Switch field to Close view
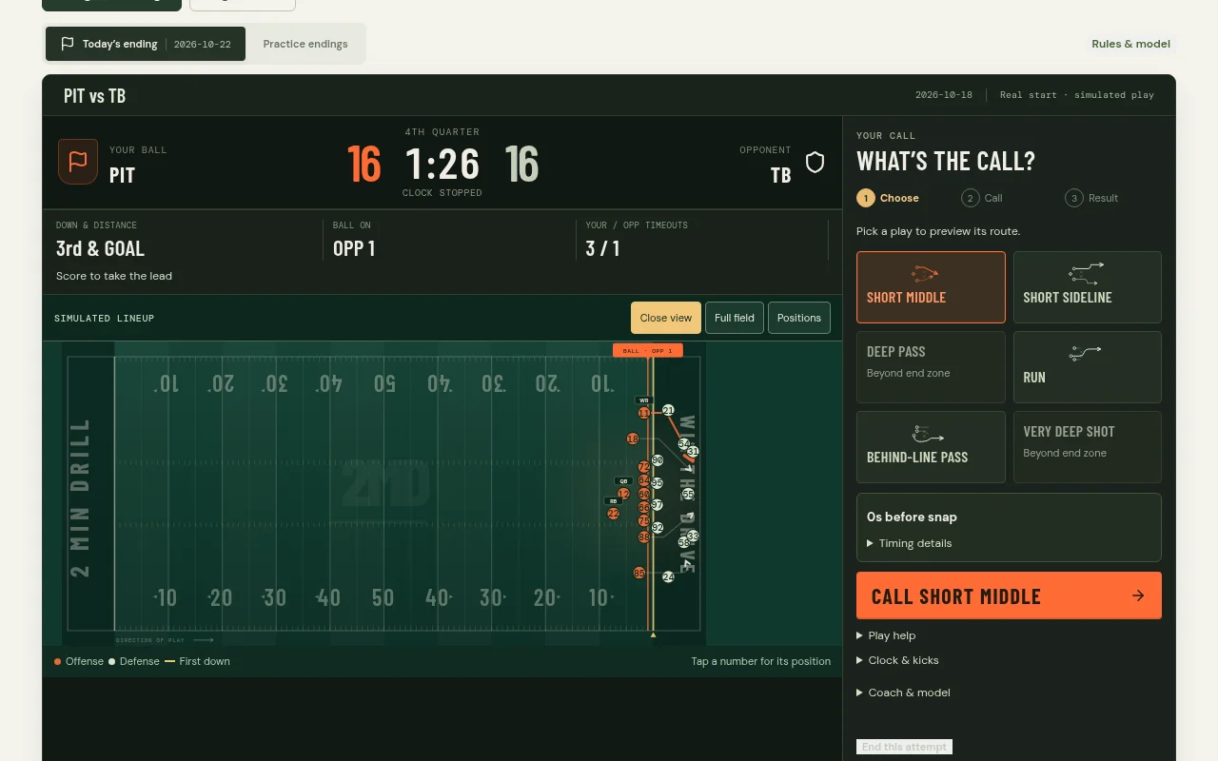Image resolution: width=1218 pixels, height=761 pixels. [666, 318]
